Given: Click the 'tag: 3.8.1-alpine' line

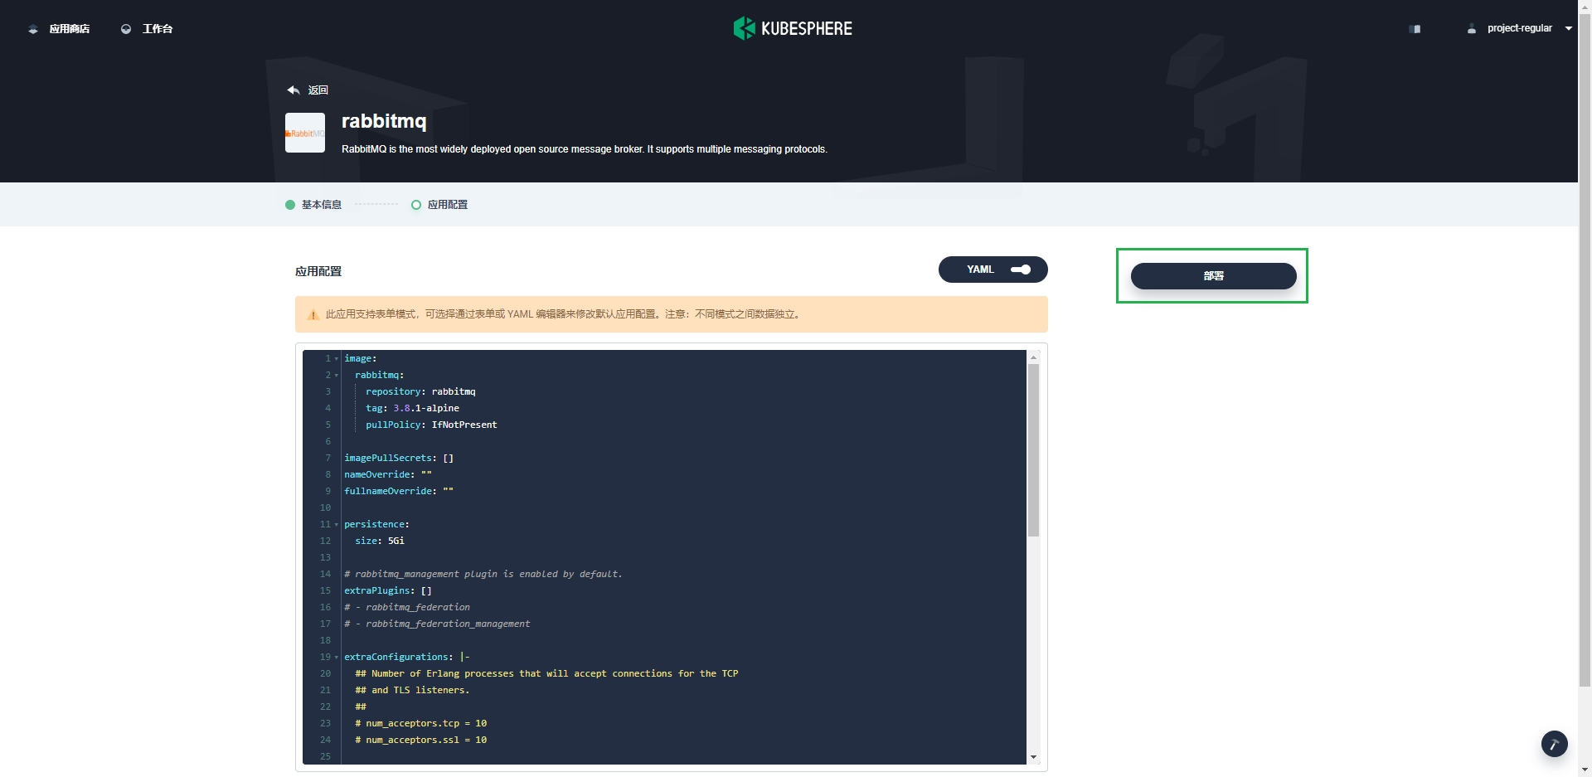Looking at the screenshot, I should (412, 408).
